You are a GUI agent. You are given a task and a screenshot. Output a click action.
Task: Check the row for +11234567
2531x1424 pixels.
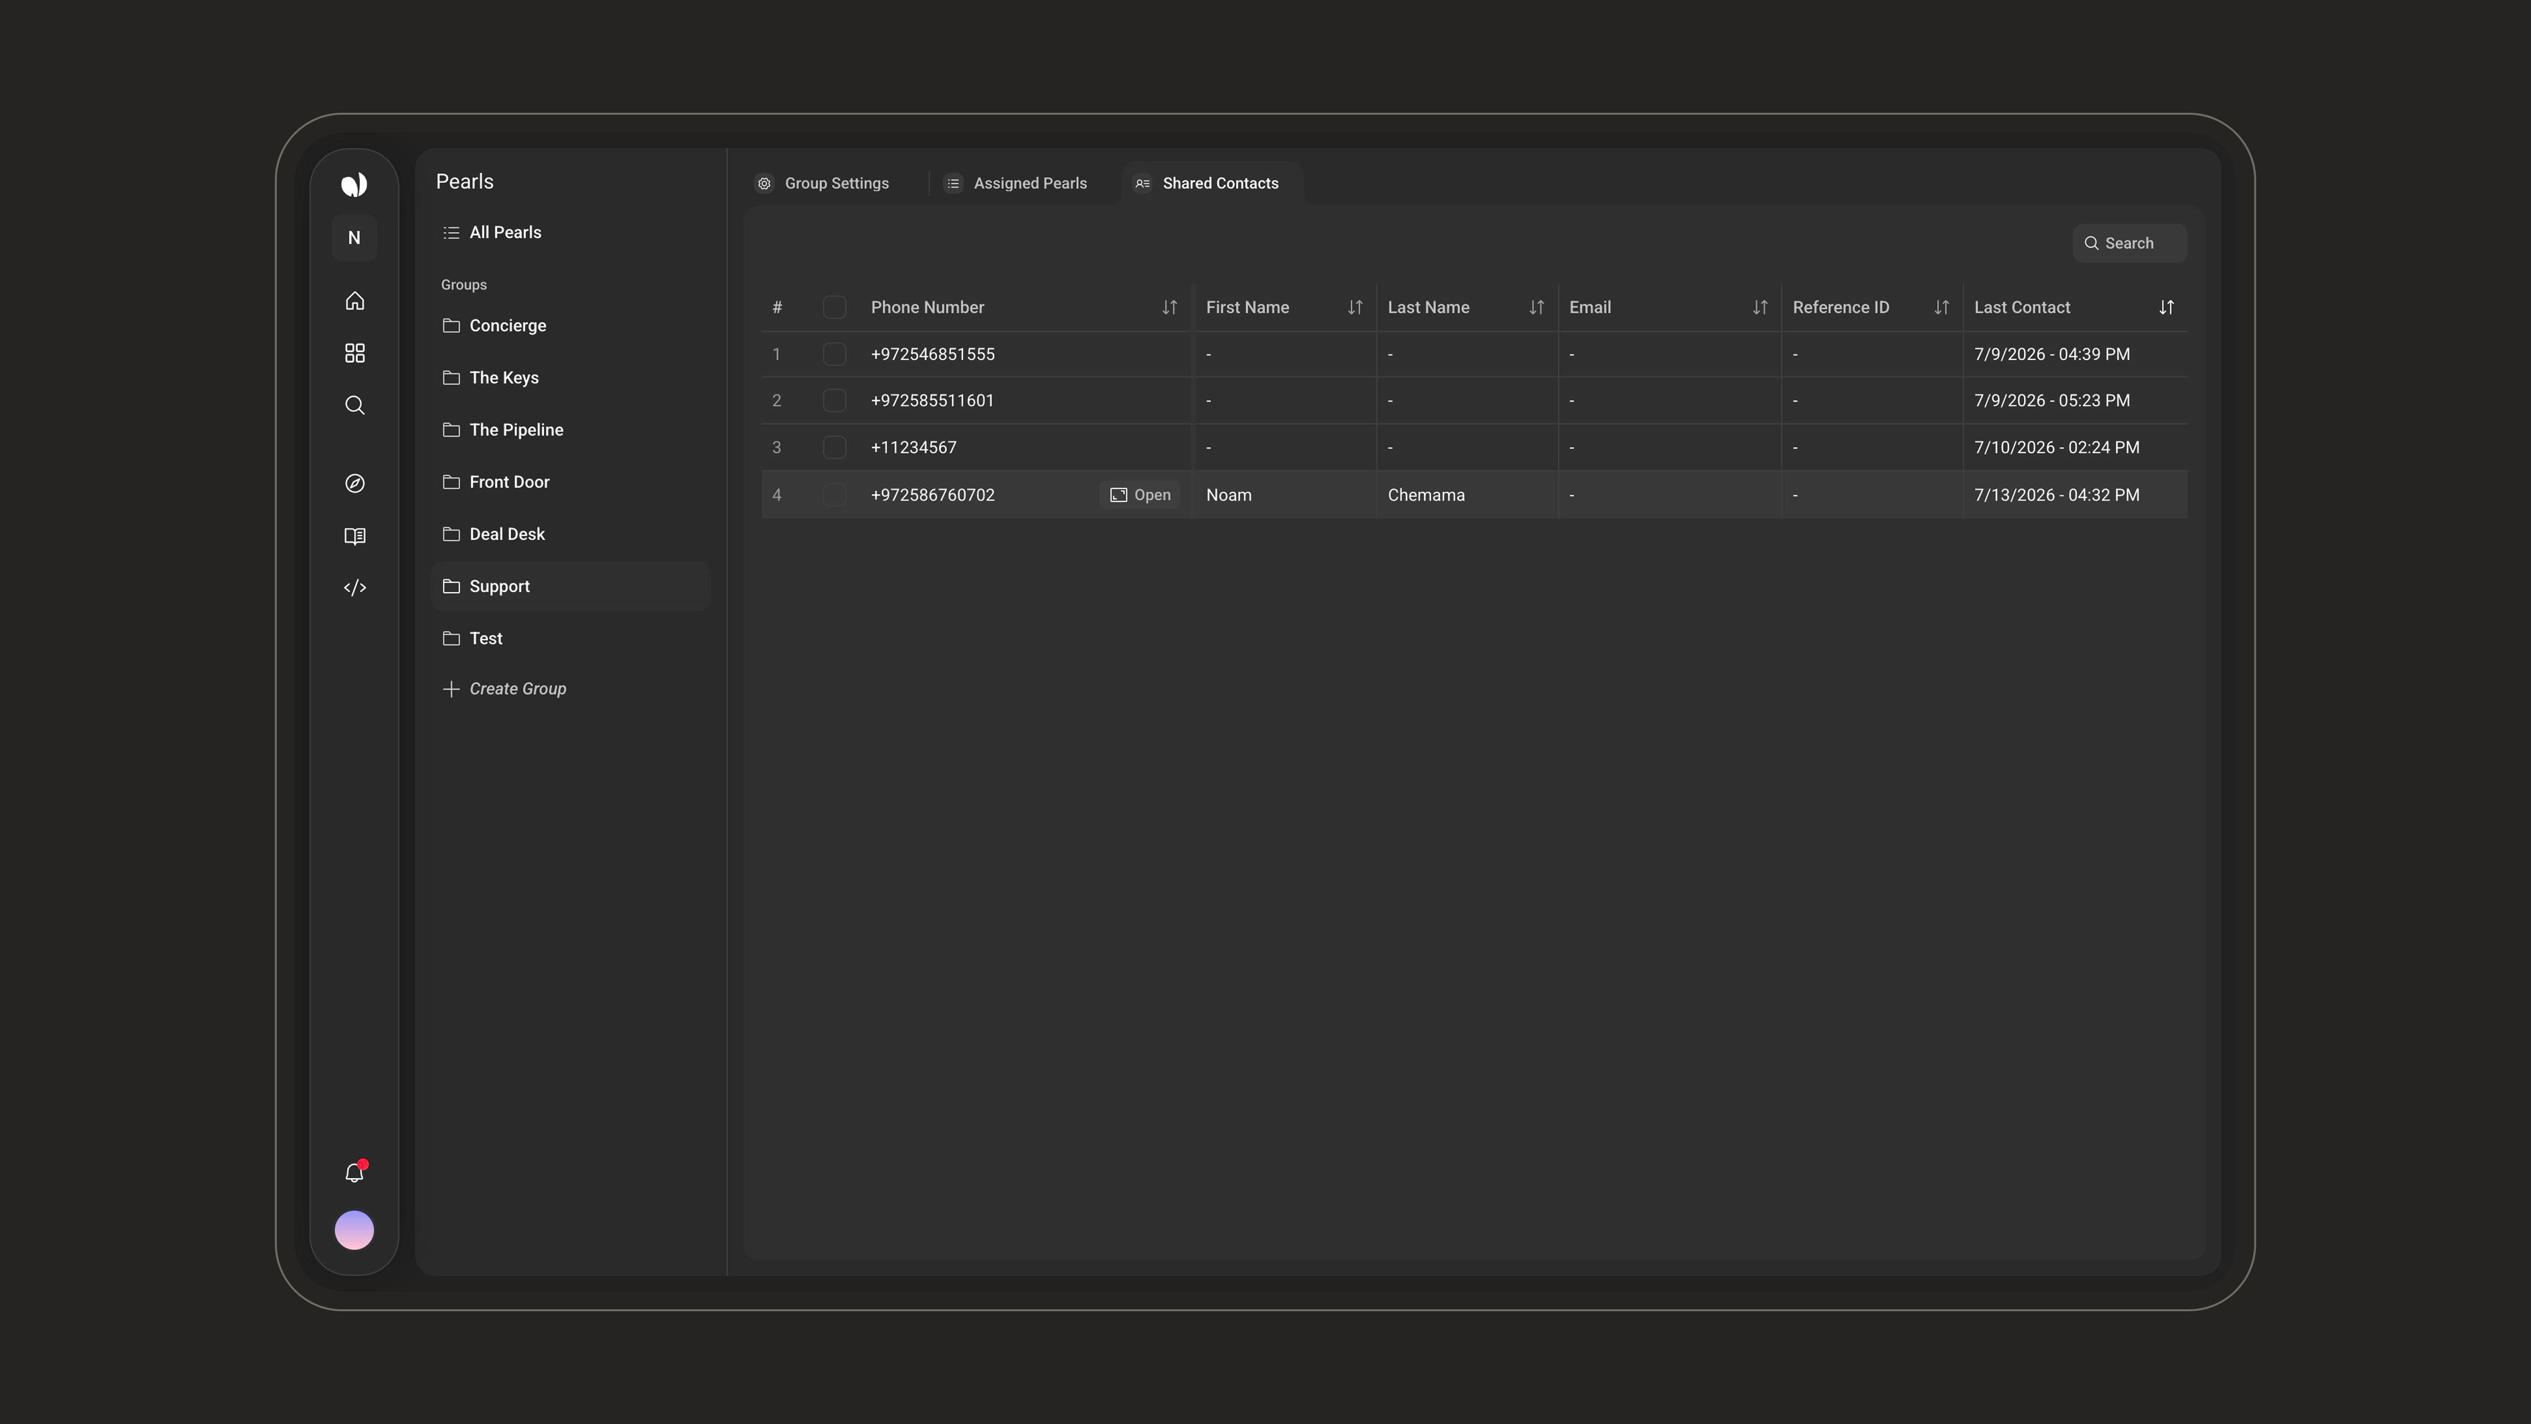click(x=834, y=447)
